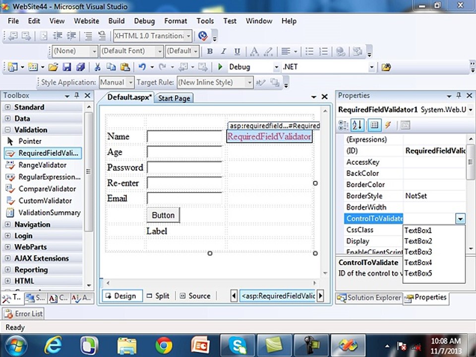Switch to Source view tab
Screen dimensions: 476x357
(195, 296)
